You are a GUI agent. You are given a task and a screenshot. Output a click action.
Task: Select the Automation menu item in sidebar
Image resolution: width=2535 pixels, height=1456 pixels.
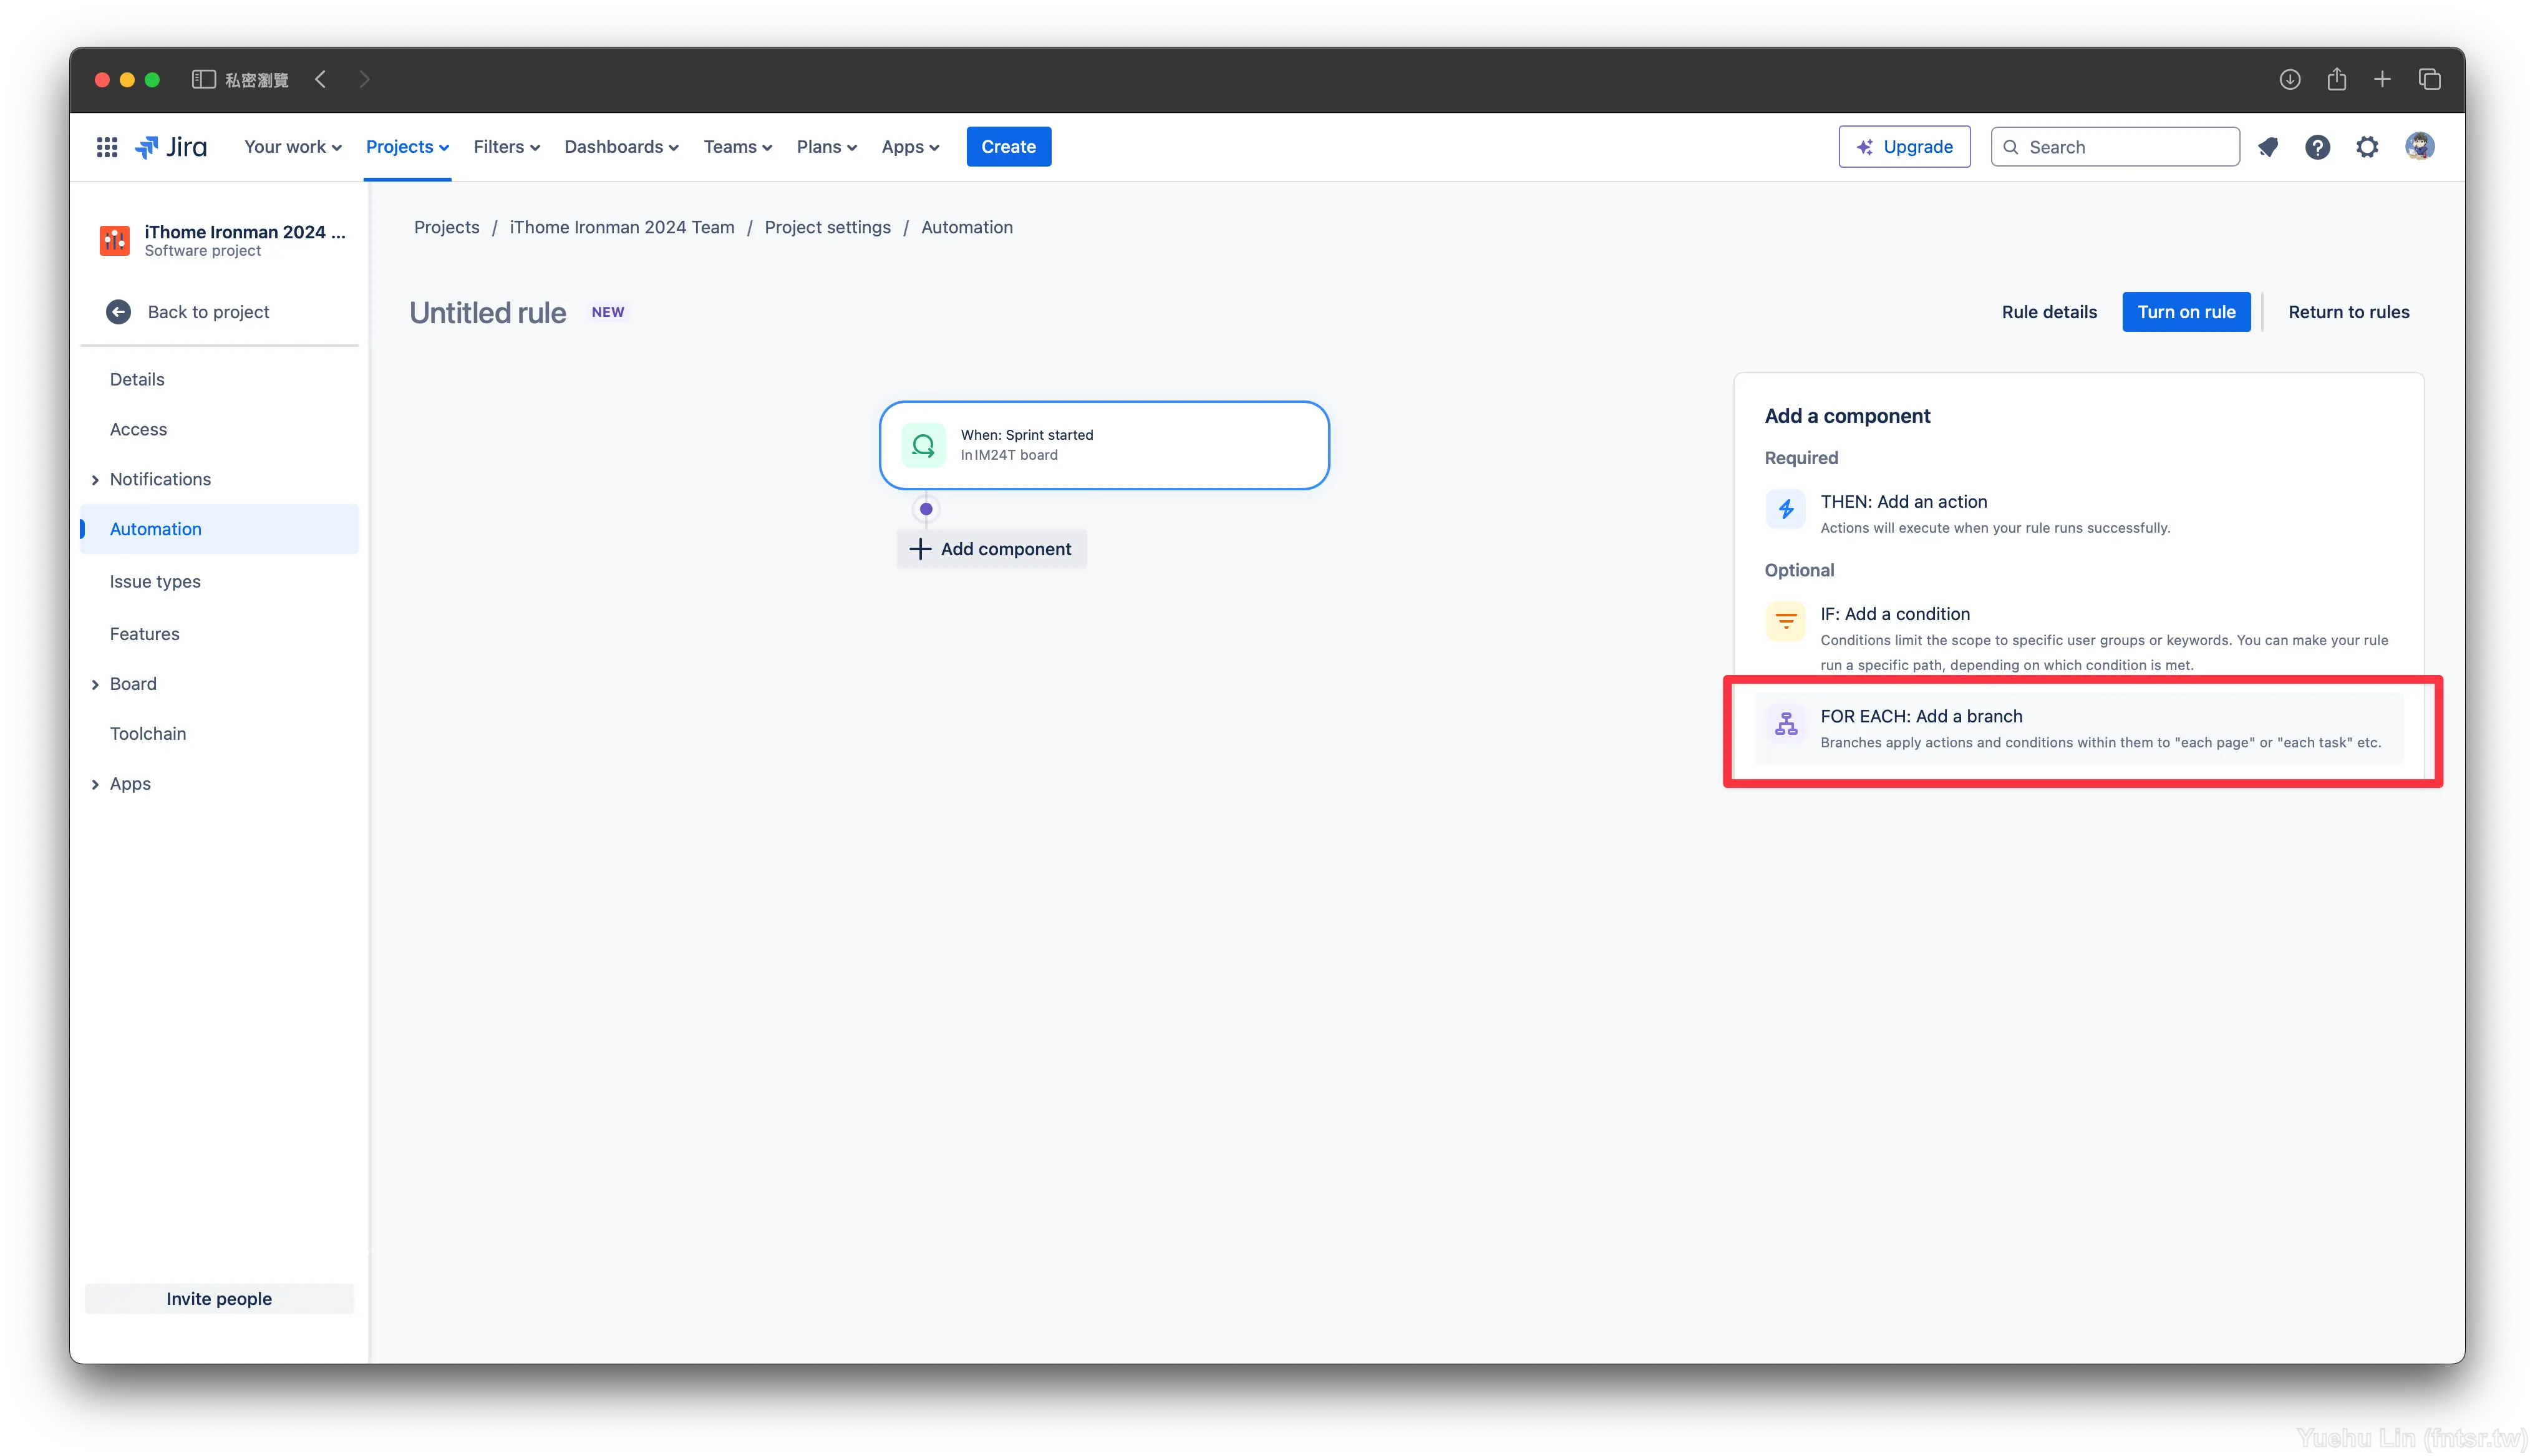(x=155, y=528)
